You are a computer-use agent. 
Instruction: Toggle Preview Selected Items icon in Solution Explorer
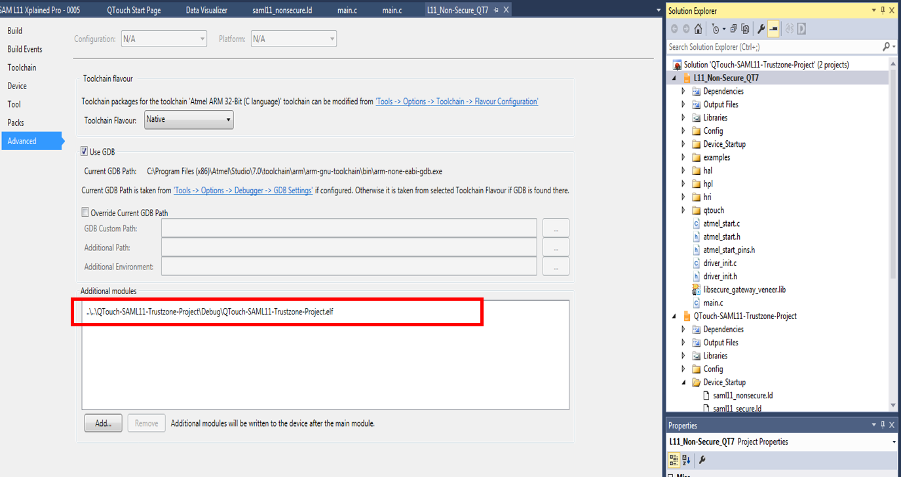click(773, 29)
